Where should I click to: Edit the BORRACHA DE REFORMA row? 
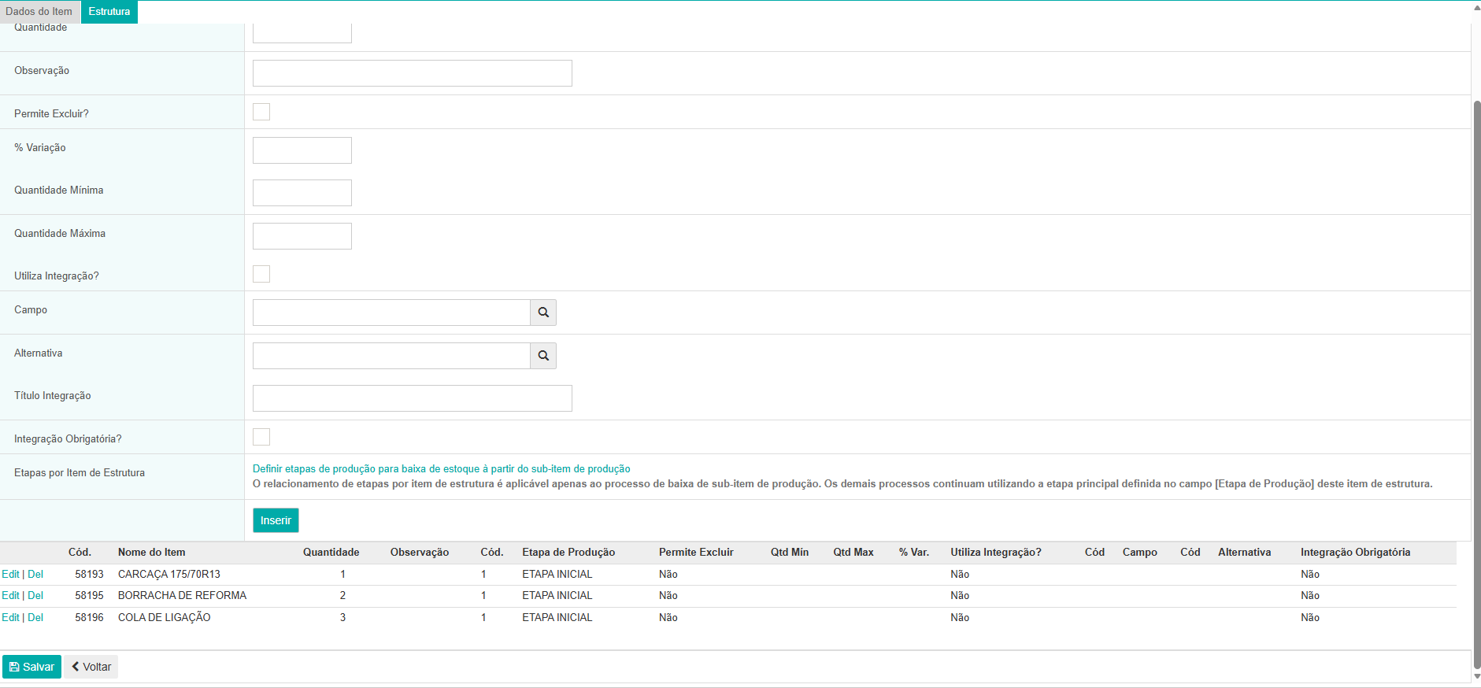[10, 596]
